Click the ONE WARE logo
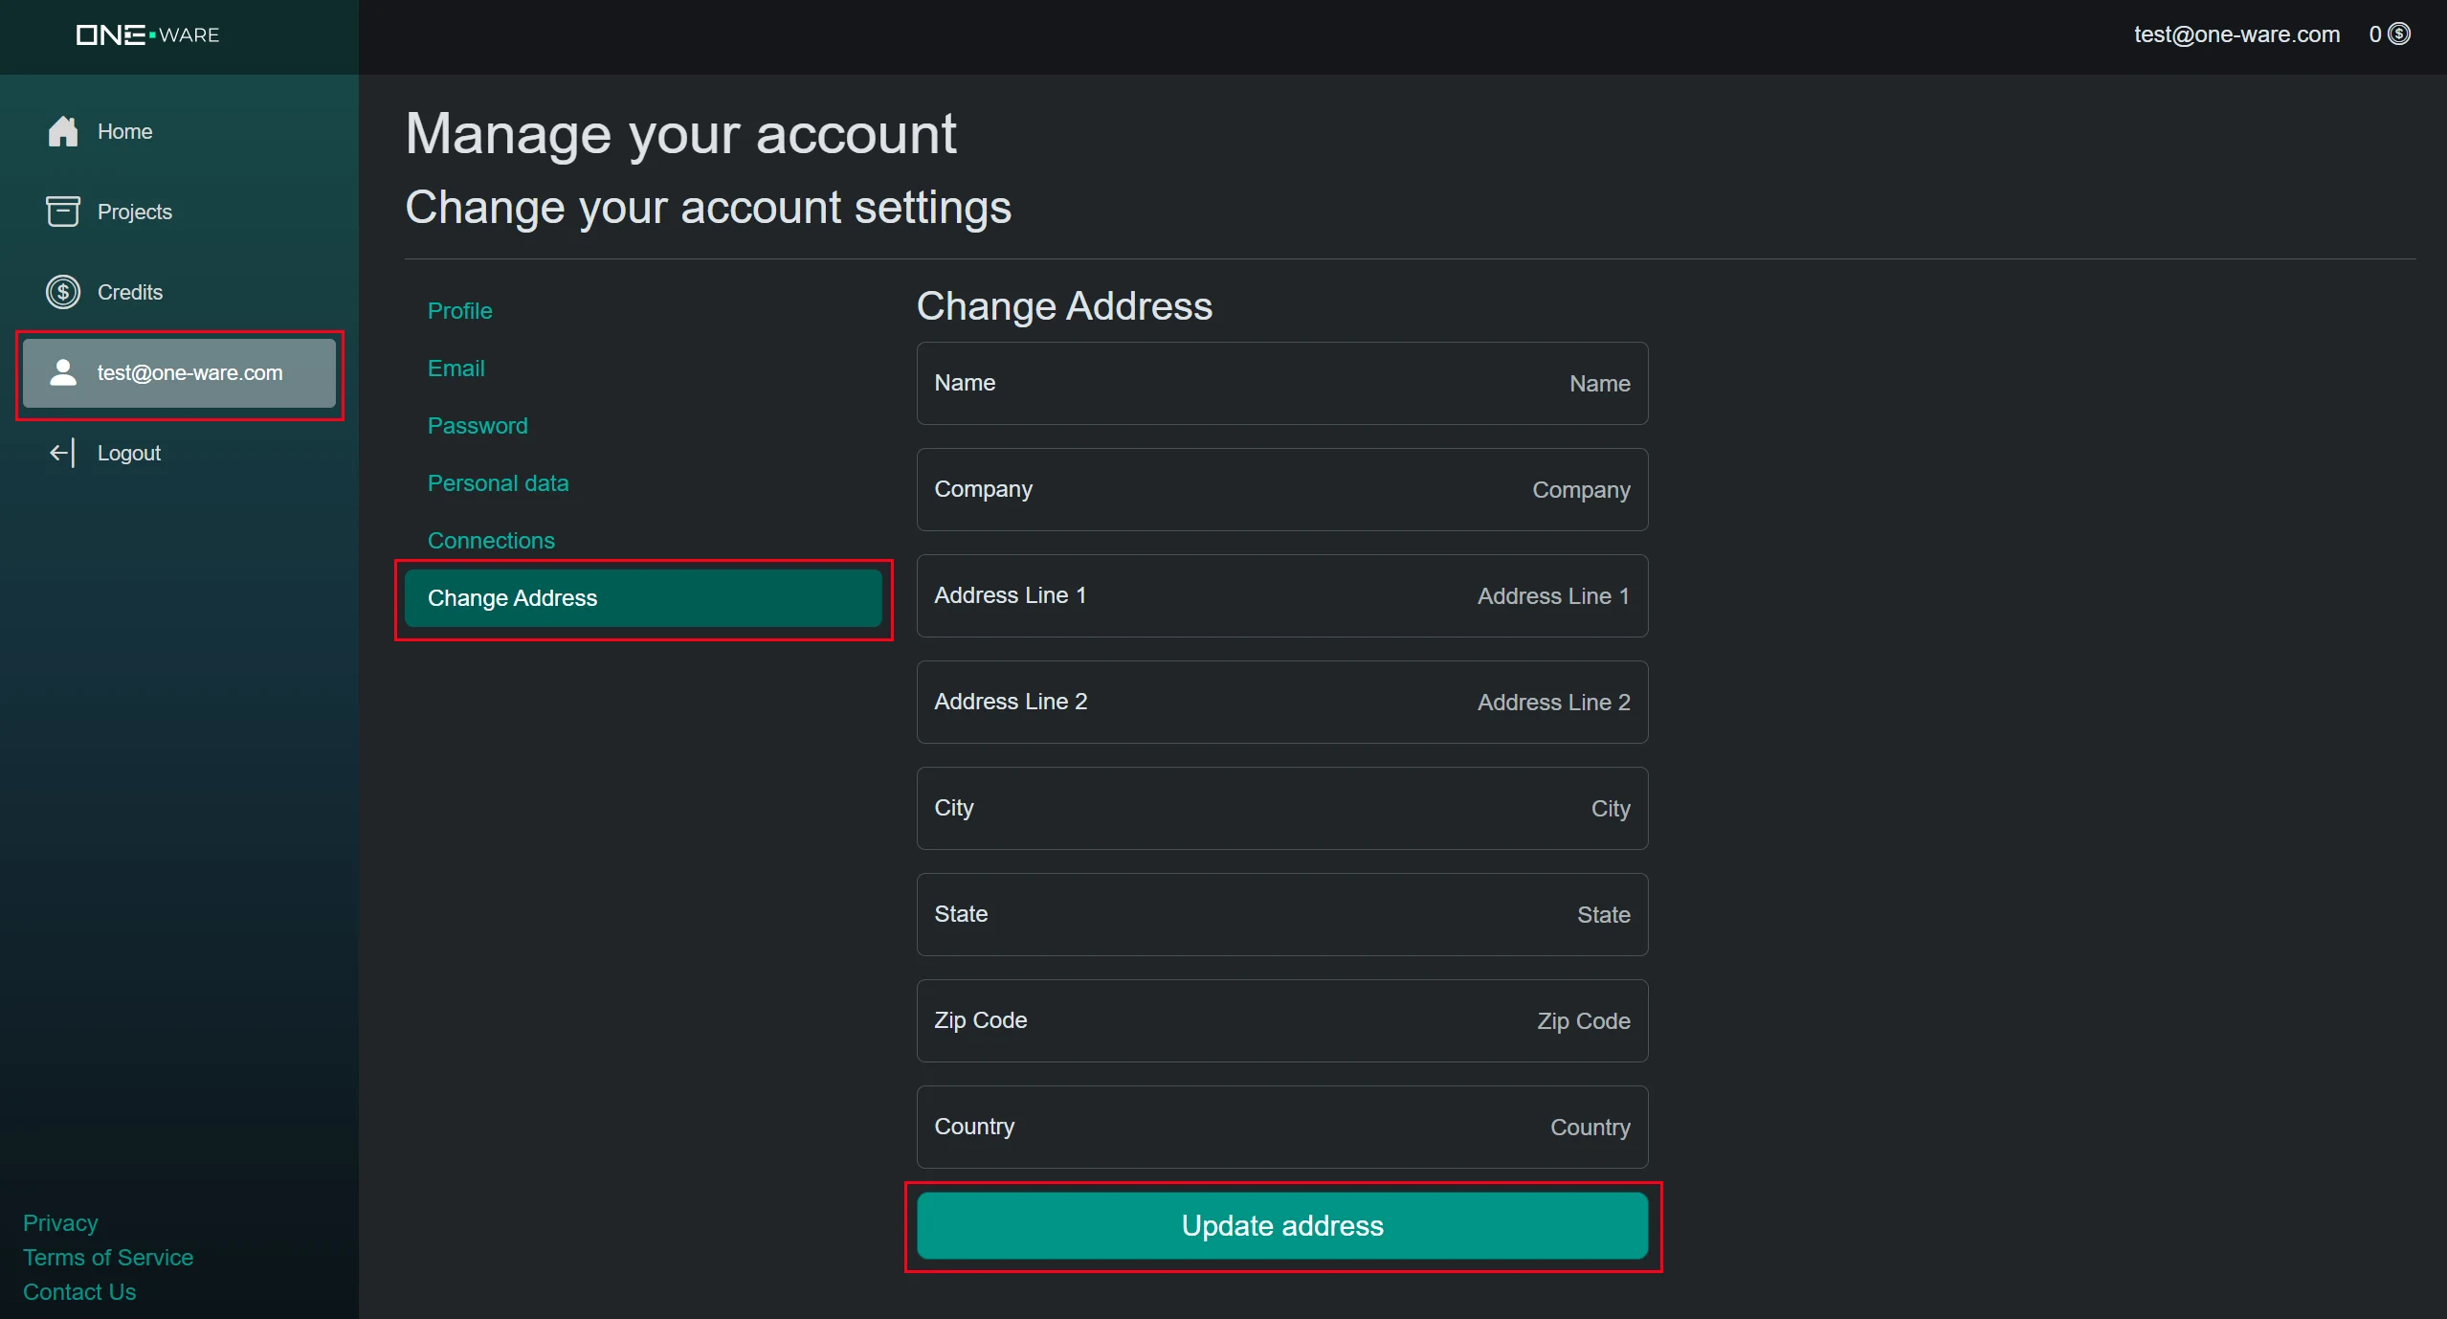Image resolution: width=2447 pixels, height=1319 pixels. point(146,35)
